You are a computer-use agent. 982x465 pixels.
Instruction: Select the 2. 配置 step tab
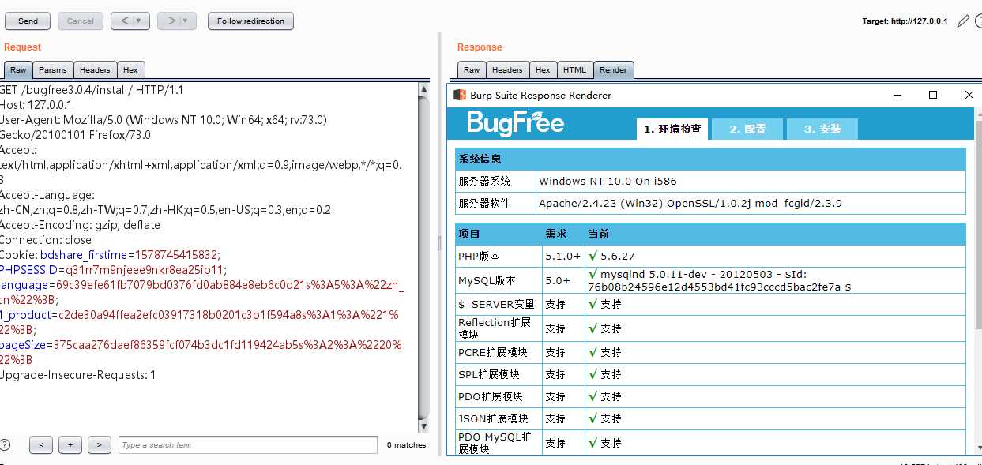point(747,129)
